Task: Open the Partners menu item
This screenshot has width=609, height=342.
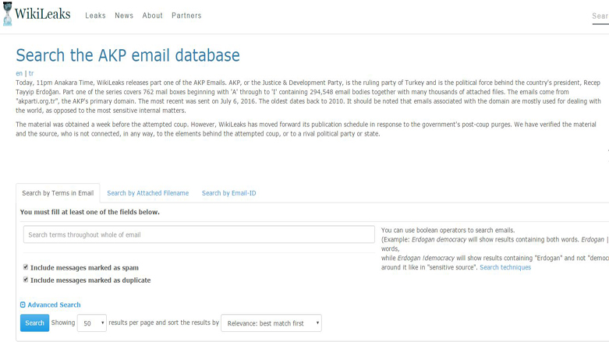Action: click(186, 16)
